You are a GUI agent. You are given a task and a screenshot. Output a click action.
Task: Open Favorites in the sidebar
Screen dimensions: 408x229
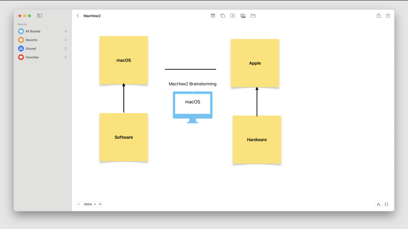pos(32,58)
